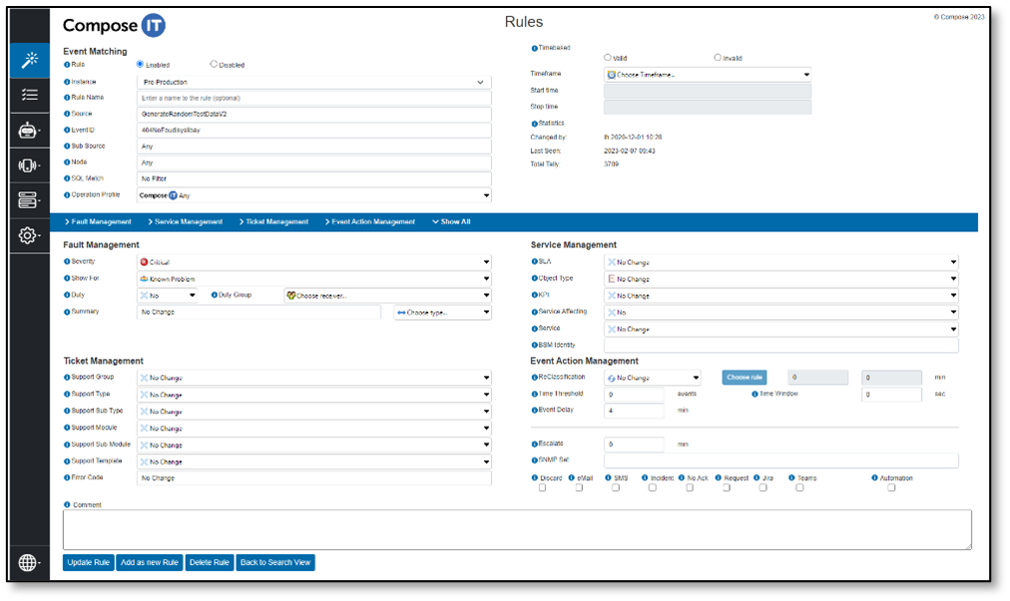Click inside the Comment text area

point(516,529)
